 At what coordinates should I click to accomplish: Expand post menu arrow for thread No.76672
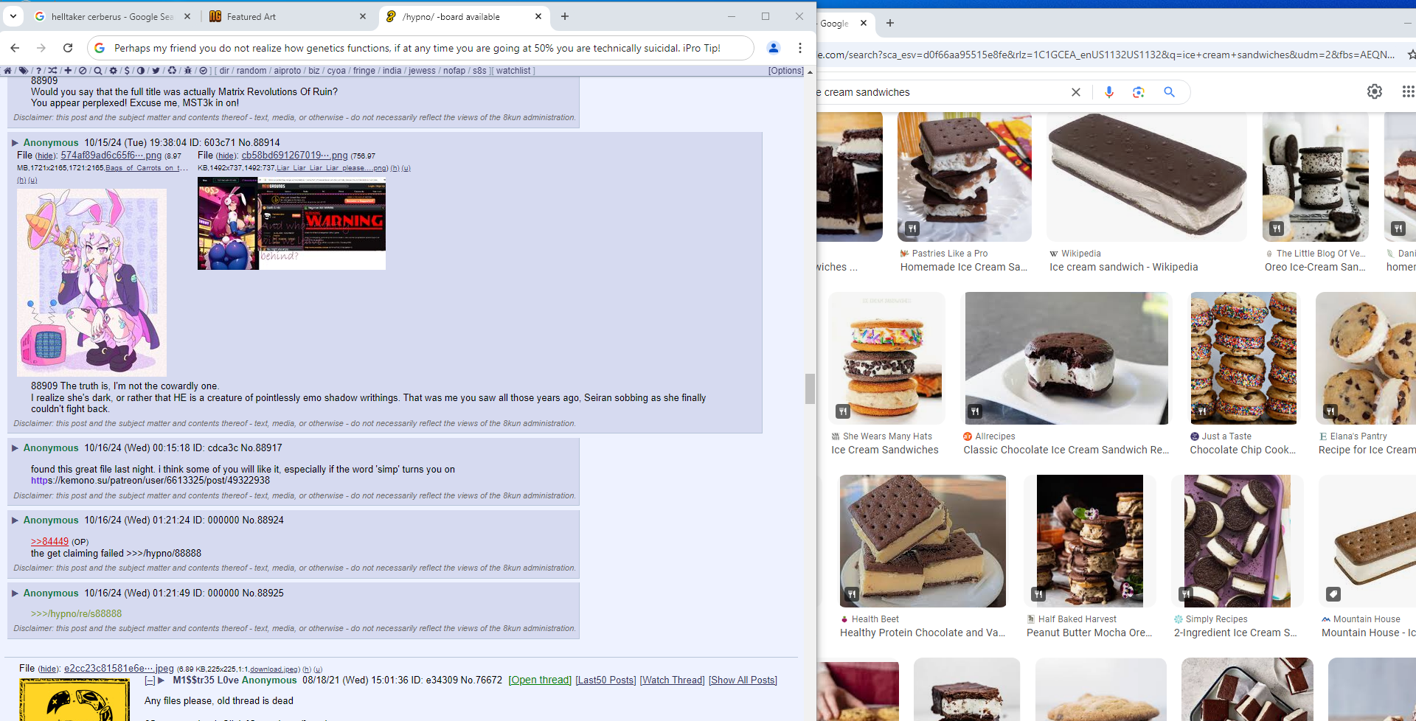pyautogui.click(x=162, y=680)
